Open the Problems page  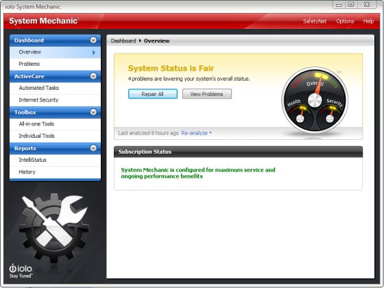point(55,64)
